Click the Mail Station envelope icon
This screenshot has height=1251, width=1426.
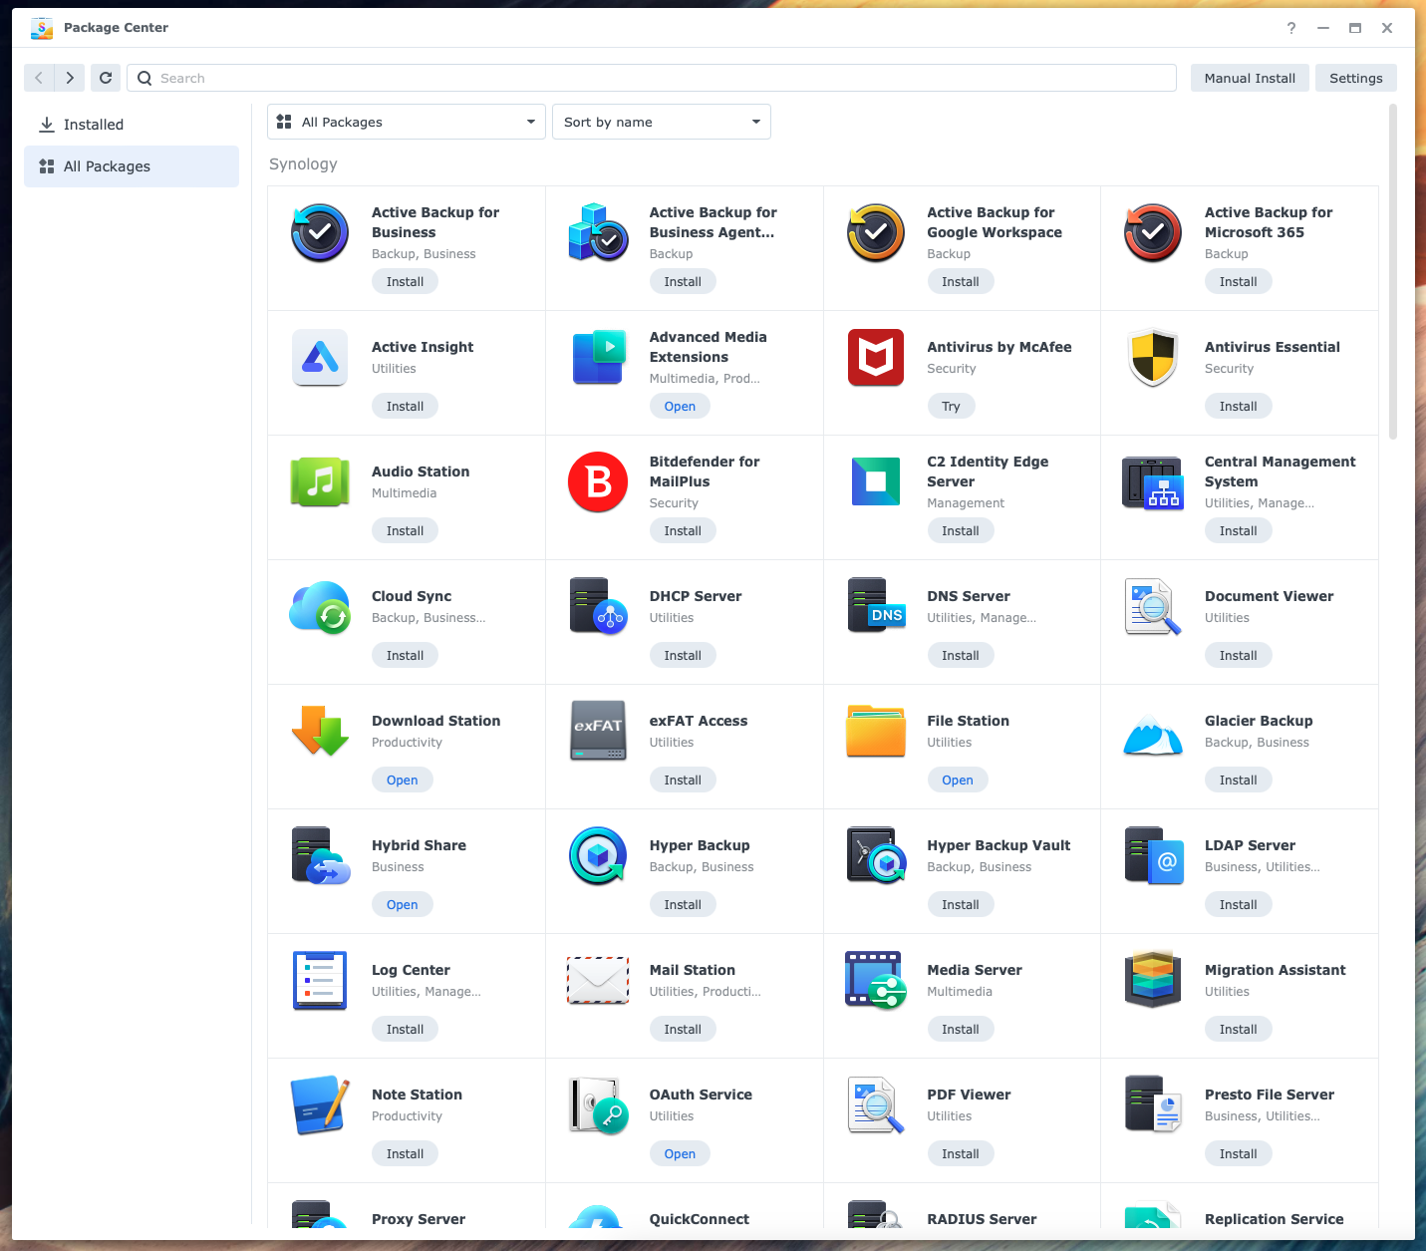click(x=598, y=980)
